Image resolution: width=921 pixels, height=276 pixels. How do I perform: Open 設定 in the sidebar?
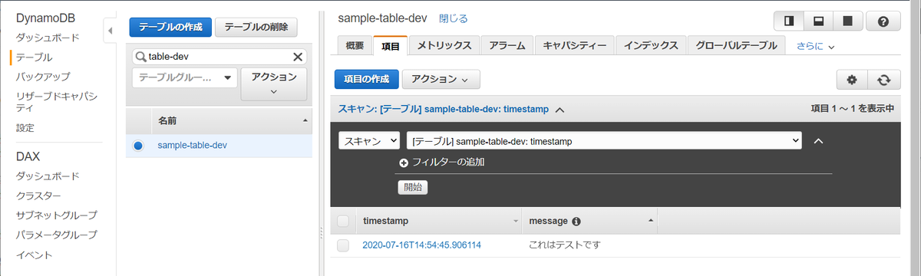(25, 128)
